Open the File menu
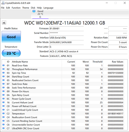The image size is (129, 132). pyautogui.click(x=3, y=8)
